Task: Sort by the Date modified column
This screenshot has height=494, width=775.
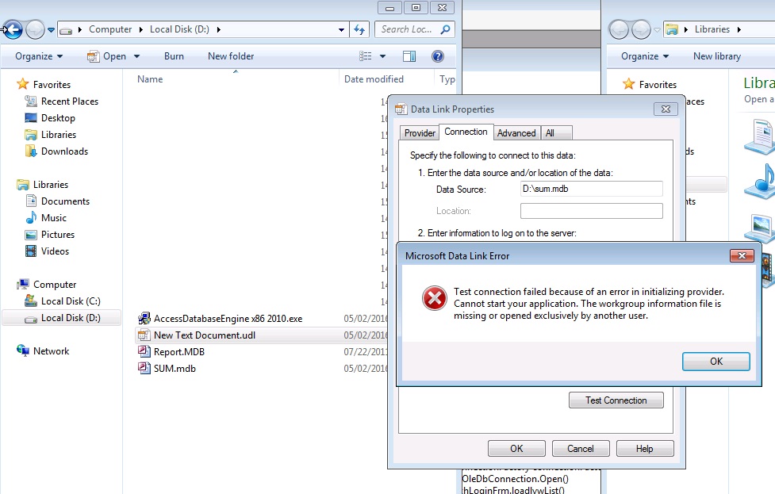Action: [x=374, y=79]
